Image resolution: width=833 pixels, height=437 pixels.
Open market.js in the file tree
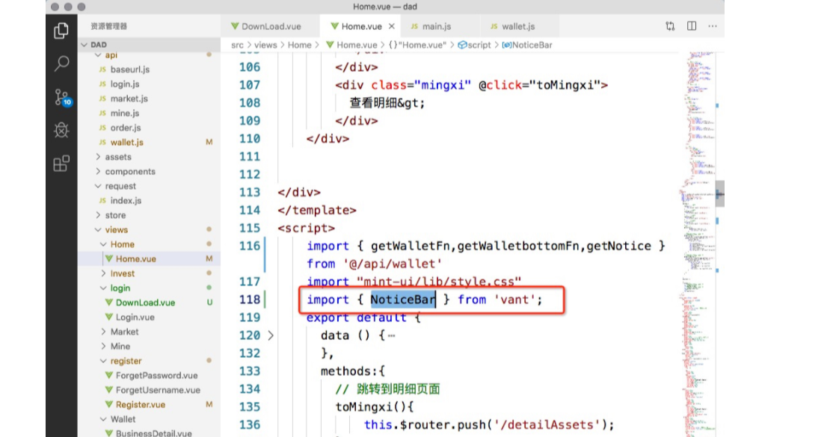[149, 99]
